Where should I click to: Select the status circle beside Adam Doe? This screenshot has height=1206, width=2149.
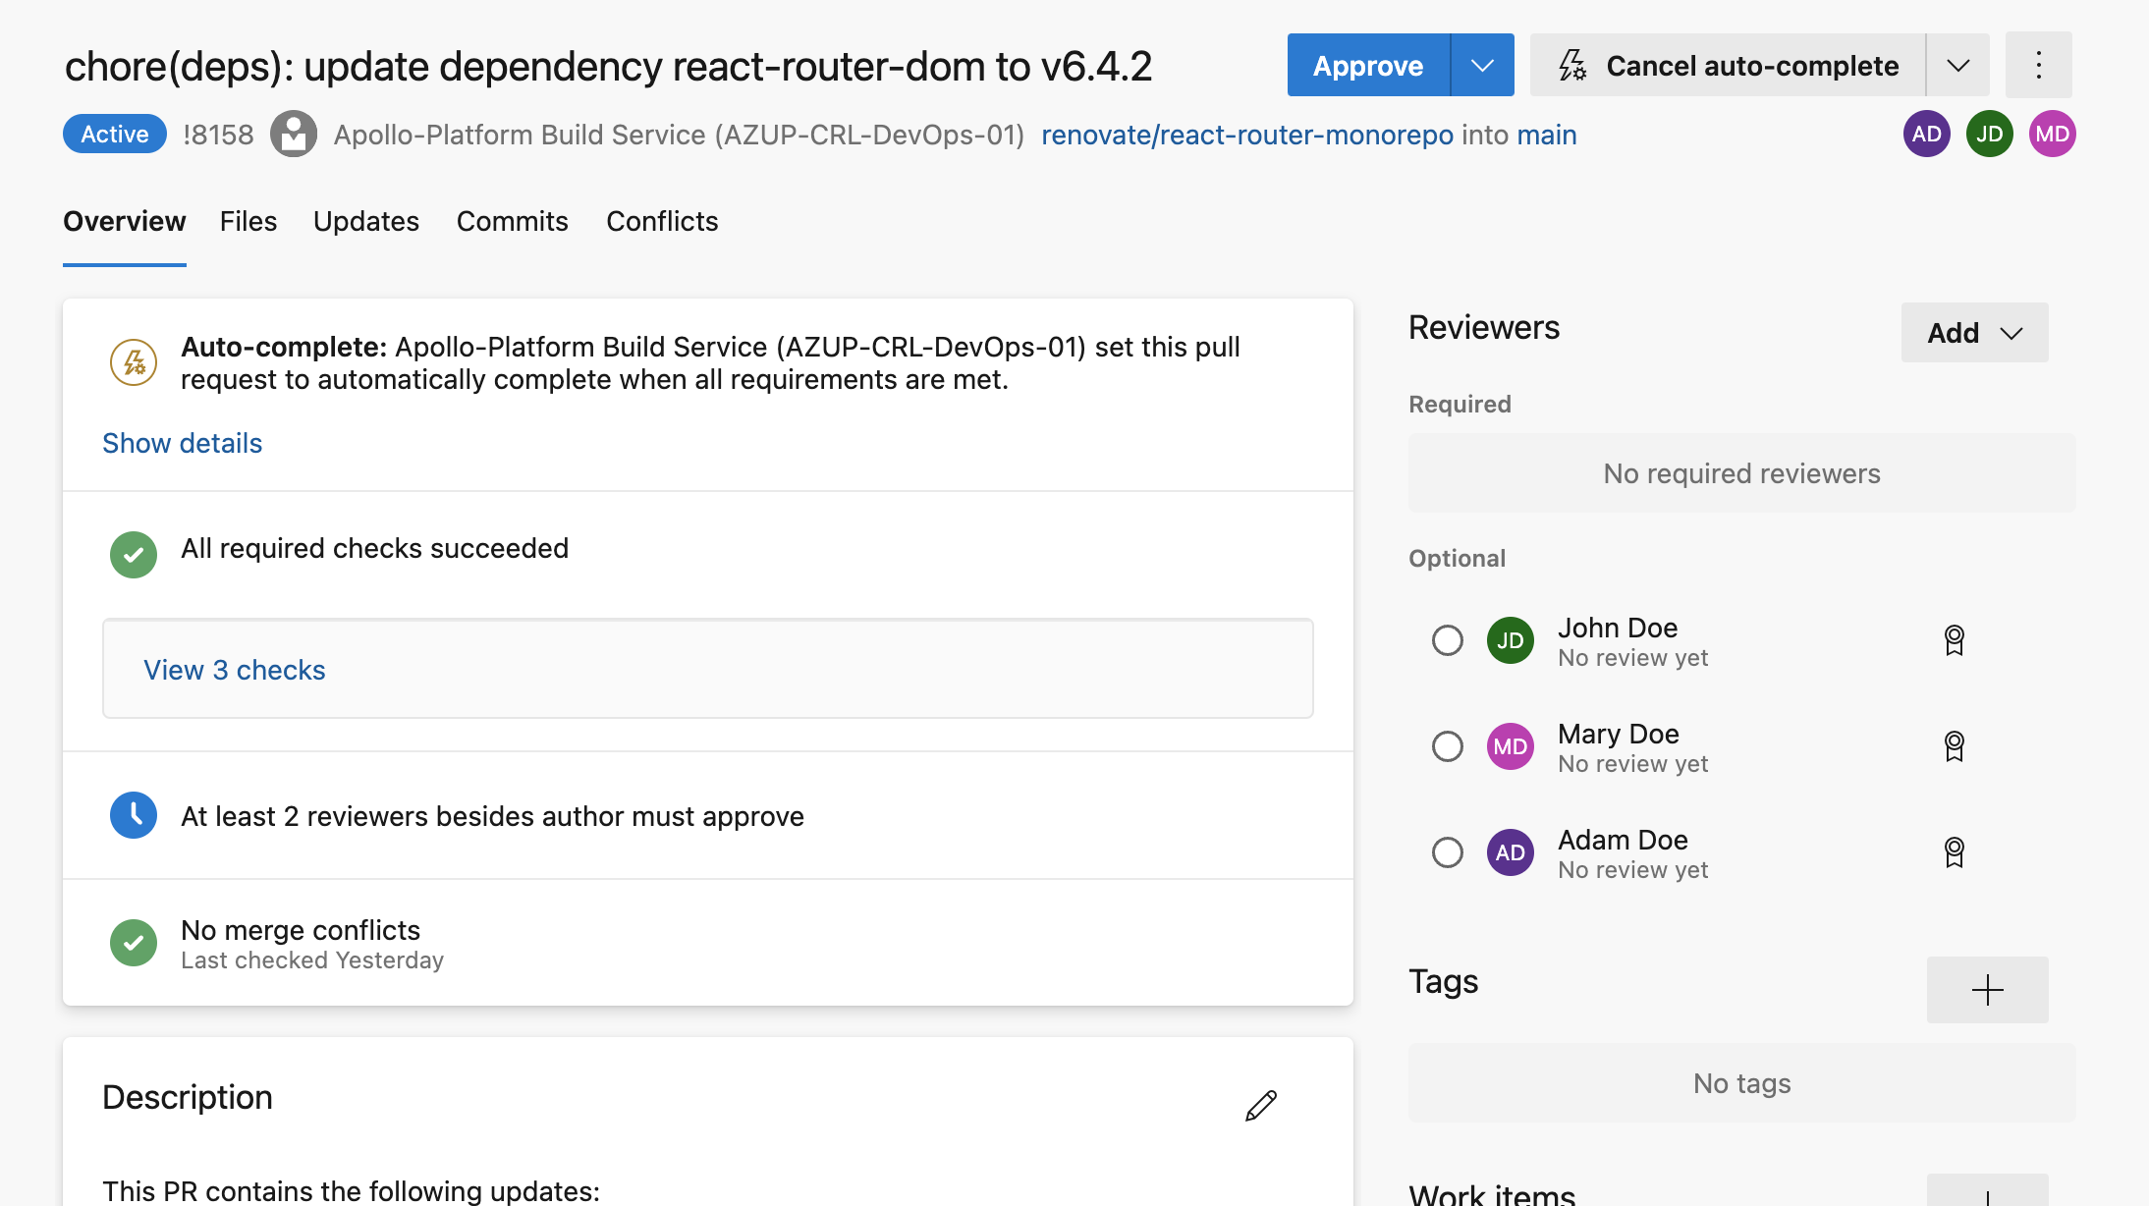coord(1447,852)
